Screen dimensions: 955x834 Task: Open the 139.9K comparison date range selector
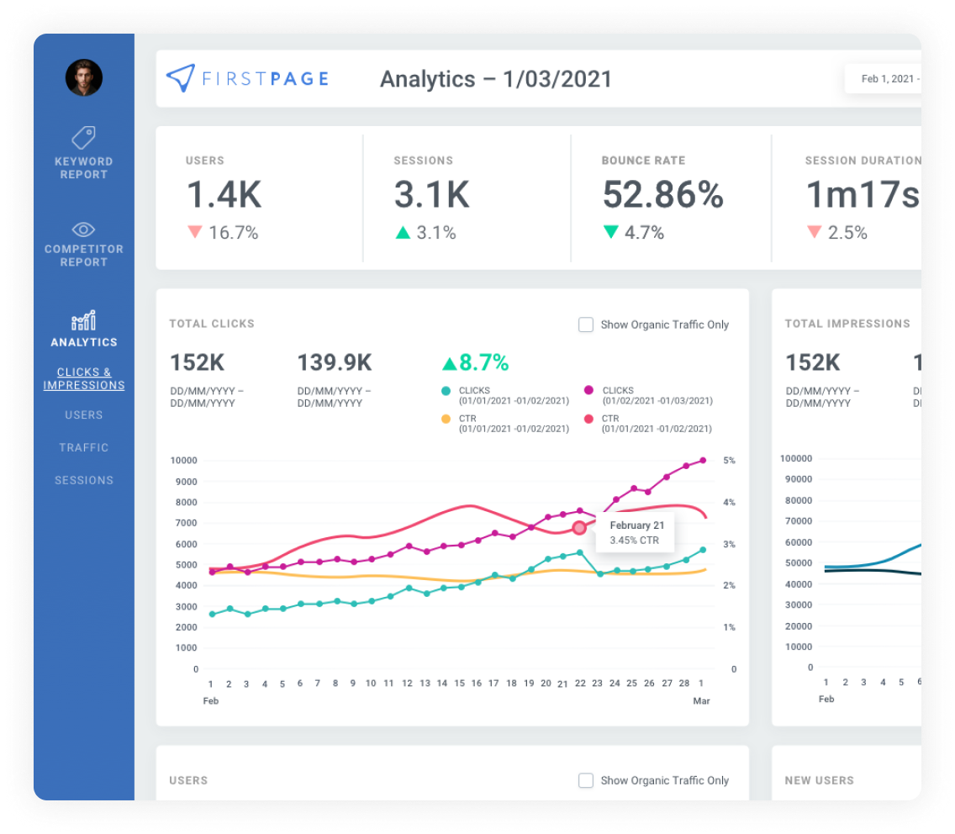(334, 397)
